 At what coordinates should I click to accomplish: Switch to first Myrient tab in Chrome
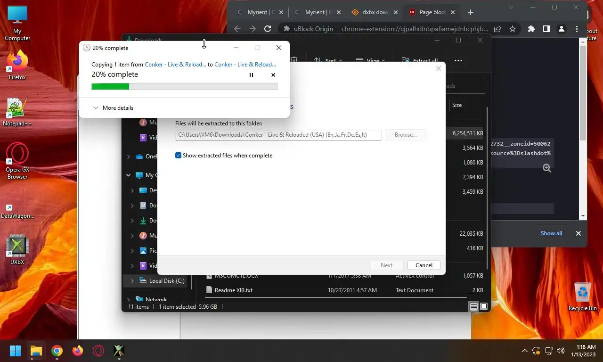point(256,12)
